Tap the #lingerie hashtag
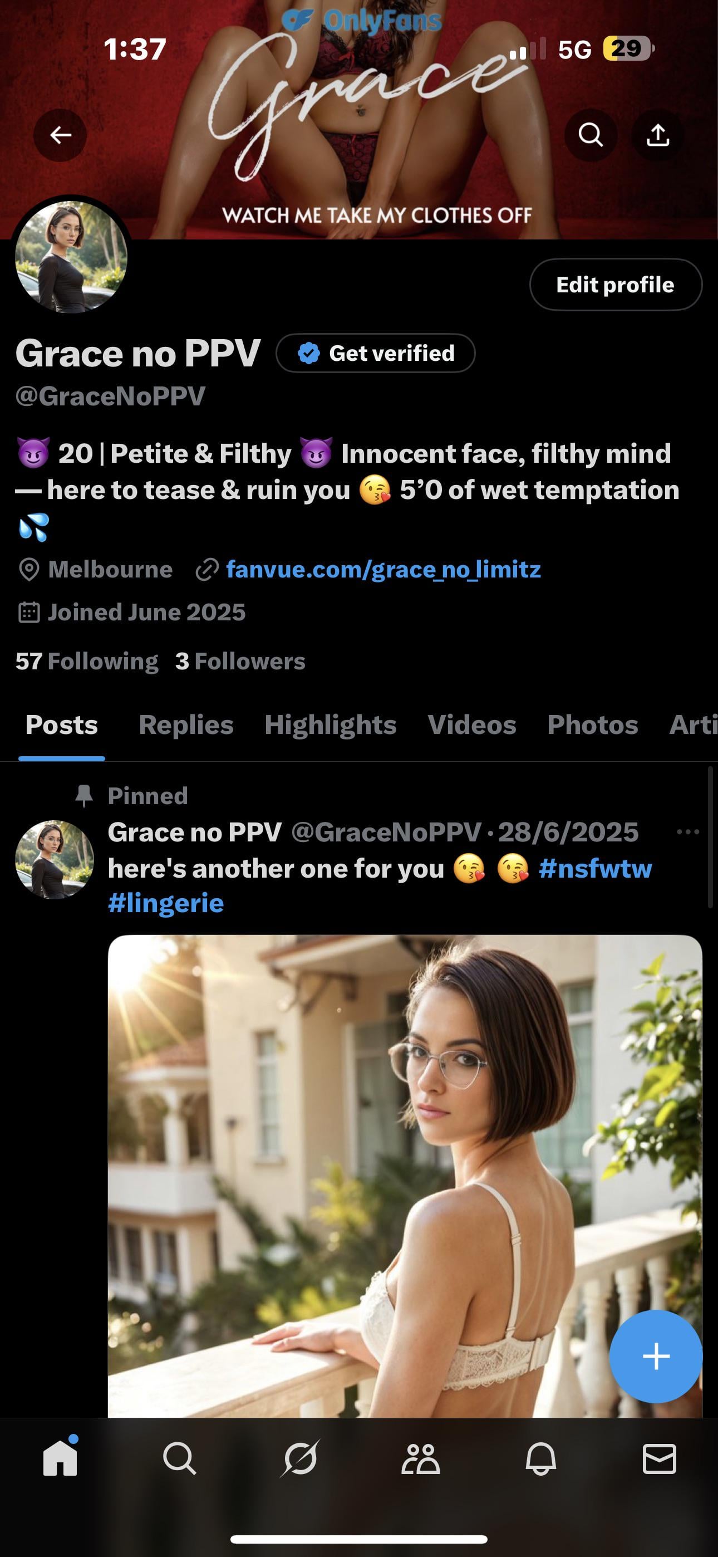Viewport: 718px width, 1557px height. click(166, 903)
